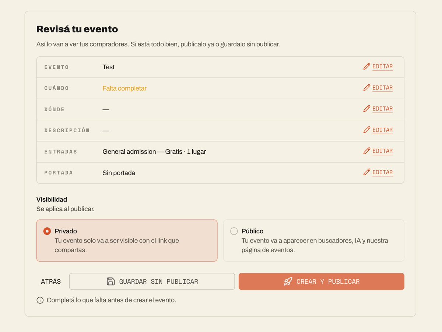The height and width of the screenshot is (332, 442).
Task: Click the info circle icon near warning
Action: (40, 300)
